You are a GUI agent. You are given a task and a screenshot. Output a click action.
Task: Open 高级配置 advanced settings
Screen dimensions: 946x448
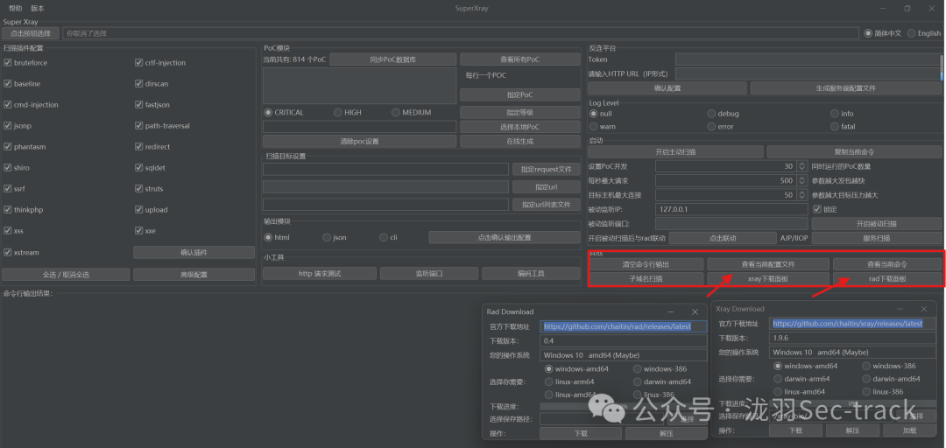click(194, 275)
